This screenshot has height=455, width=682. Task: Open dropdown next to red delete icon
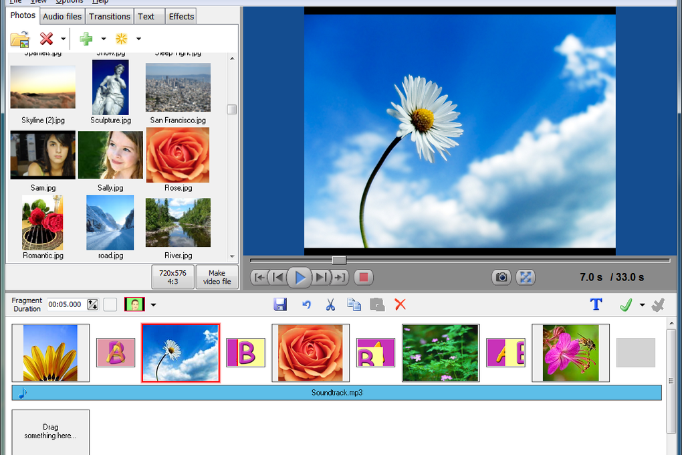point(63,39)
